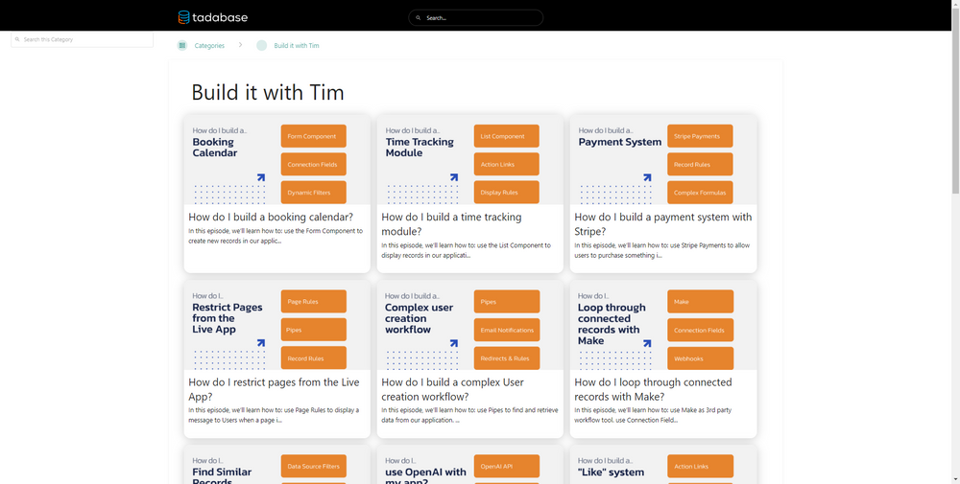Click blue arrow on Booking Calendar thumbnail
The image size is (960, 484).
[261, 177]
